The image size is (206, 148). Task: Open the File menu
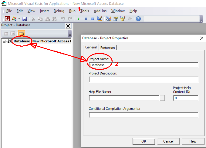pos(9,11)
